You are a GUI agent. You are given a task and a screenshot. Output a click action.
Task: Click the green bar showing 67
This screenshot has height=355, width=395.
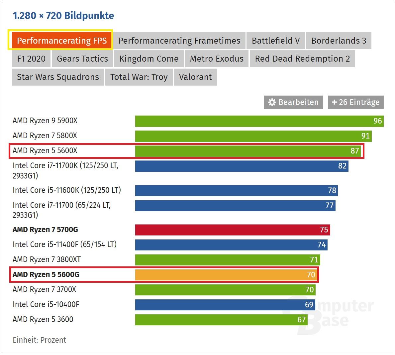[x=222, y=320]
